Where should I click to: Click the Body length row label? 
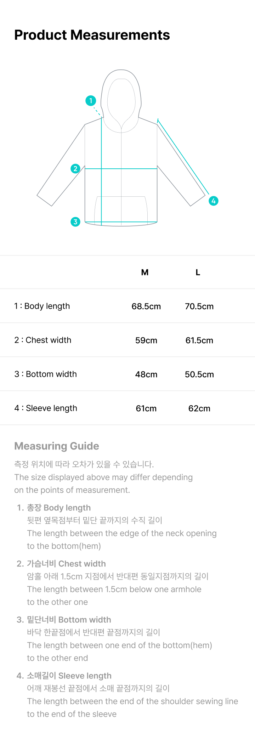tap(42, 306)
